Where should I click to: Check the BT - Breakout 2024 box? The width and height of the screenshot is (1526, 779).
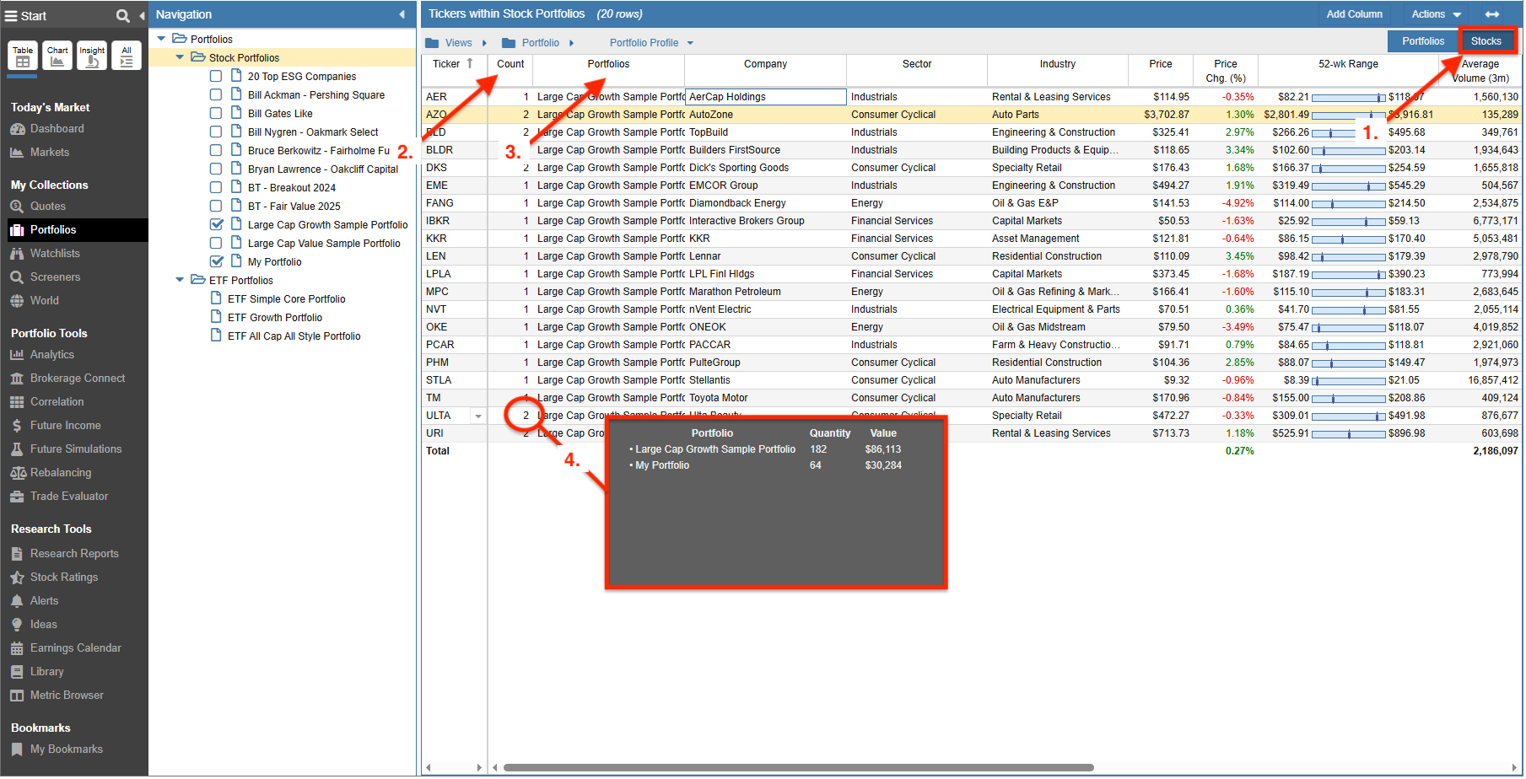216,187
